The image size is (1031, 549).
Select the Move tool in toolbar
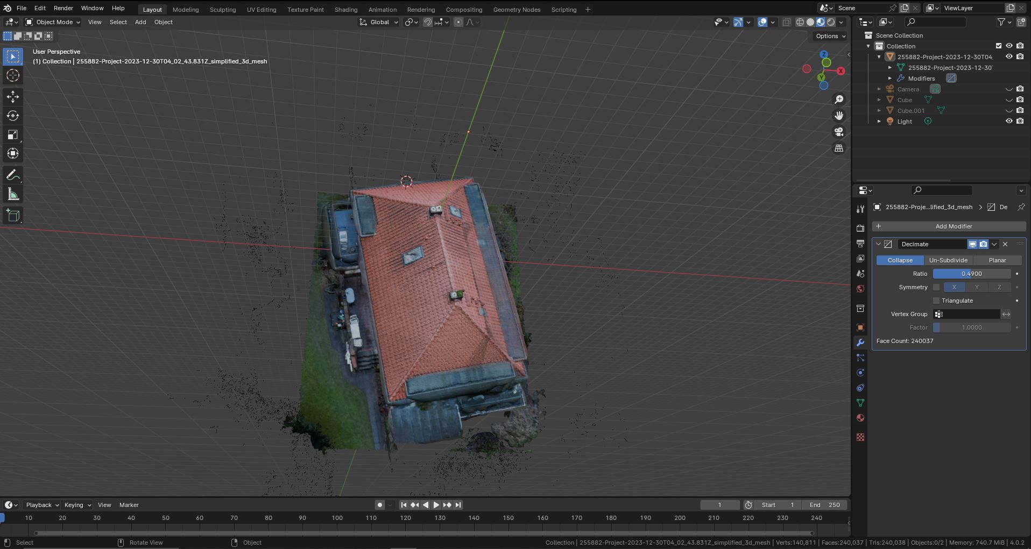(13, 97)
